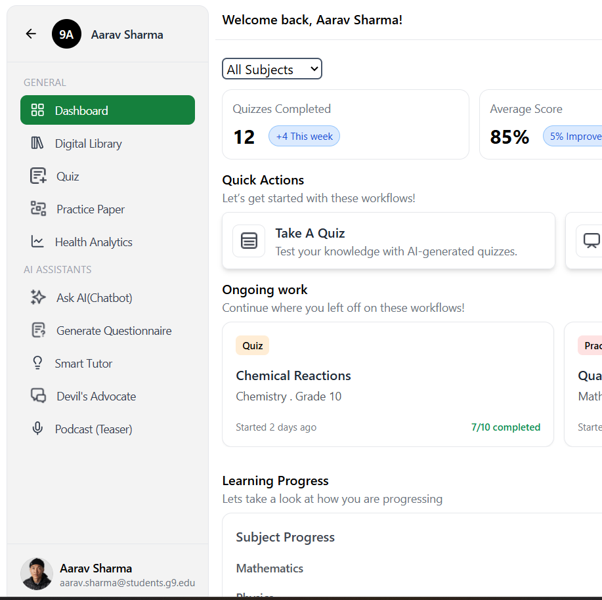
Task: Click the Ask AI sparkle icon
Action: (38, 297)
